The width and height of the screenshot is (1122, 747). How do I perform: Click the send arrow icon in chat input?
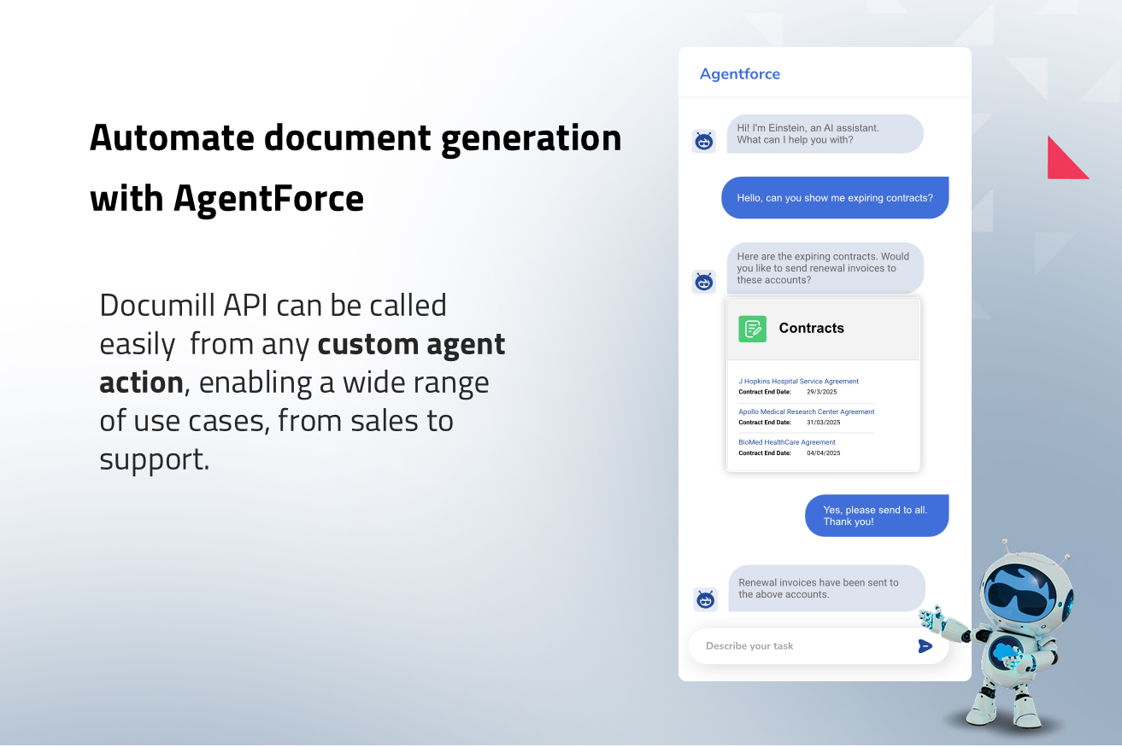click(925, 646)
